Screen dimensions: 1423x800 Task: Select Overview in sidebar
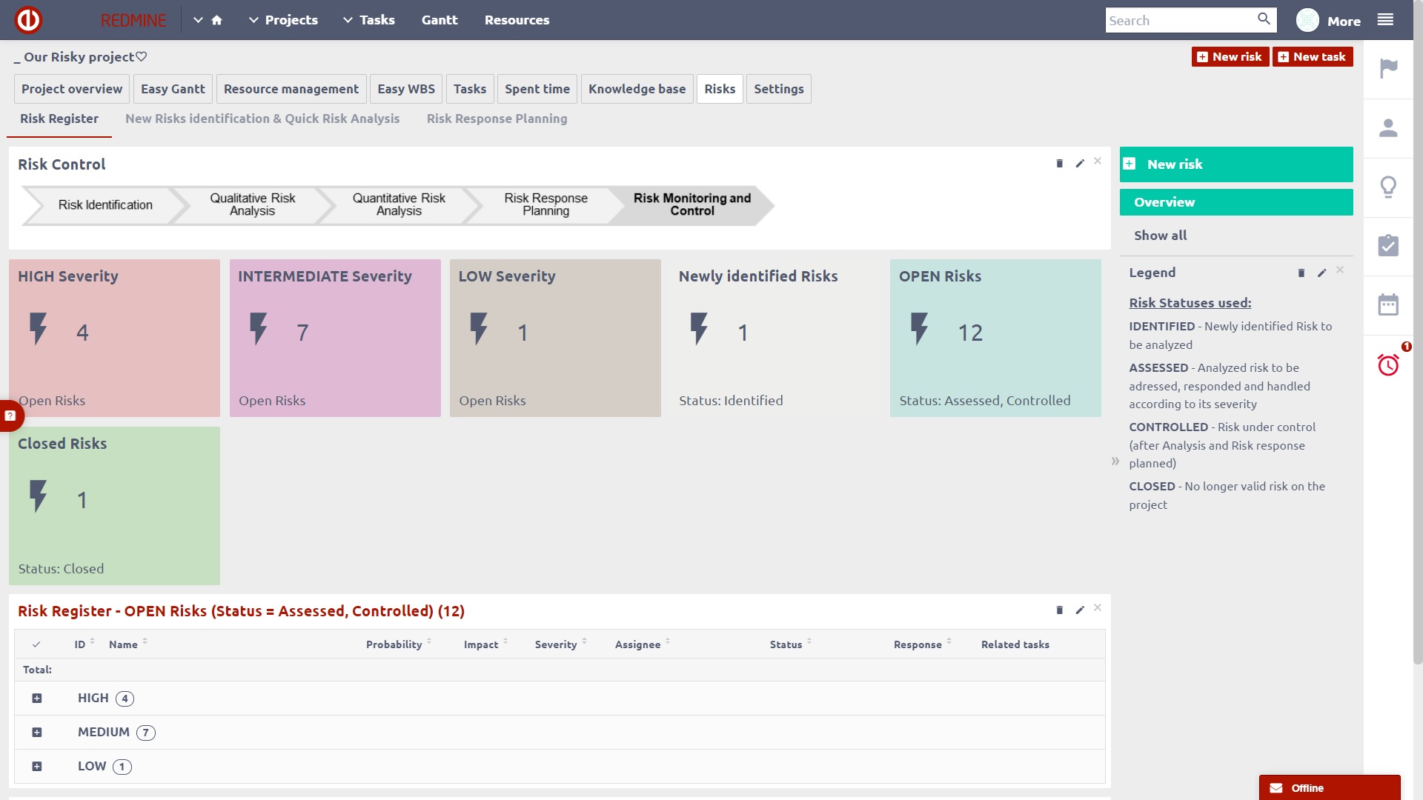point(1236,202)
